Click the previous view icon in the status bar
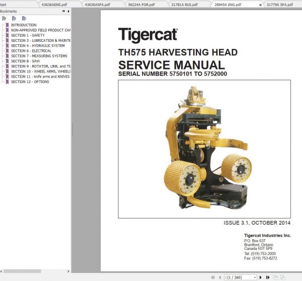The height and width of the screenshot is (281, 302). tap(276, 277)
